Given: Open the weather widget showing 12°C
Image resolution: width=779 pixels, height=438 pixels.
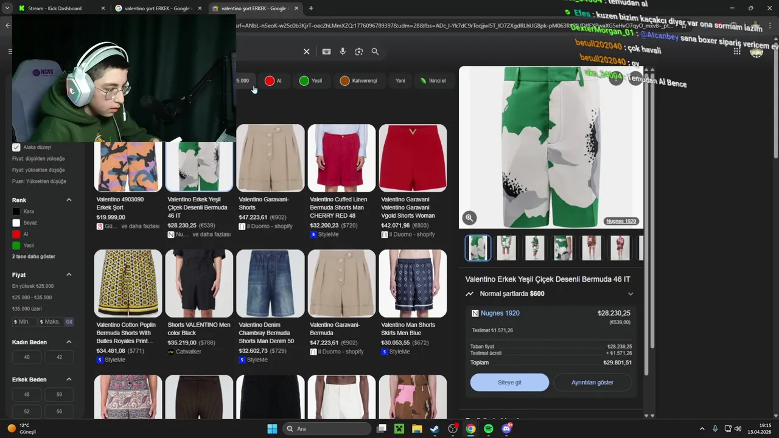Looking at the screenshot, I should point(23,428).
